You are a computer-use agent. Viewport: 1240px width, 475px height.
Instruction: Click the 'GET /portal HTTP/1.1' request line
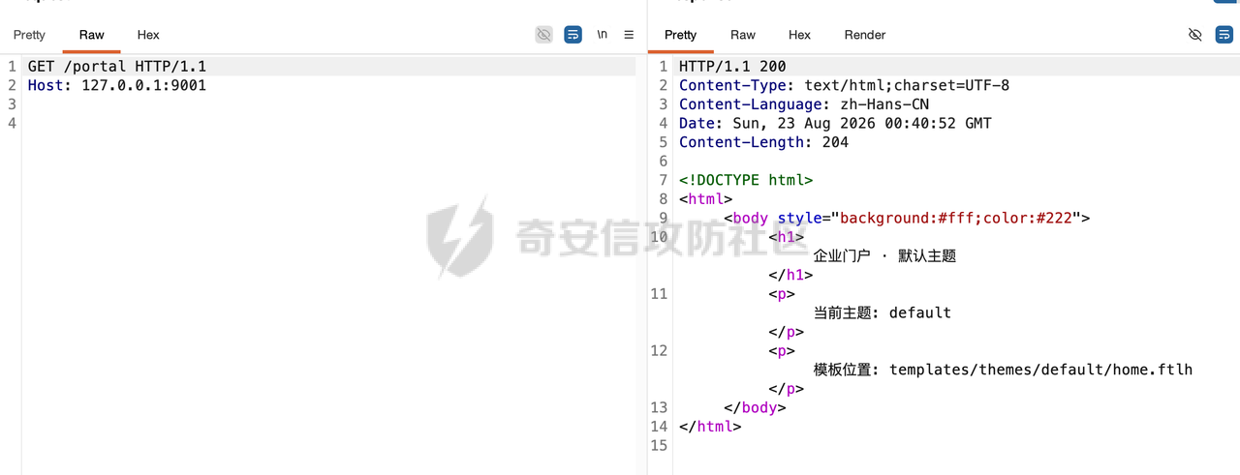click(x=117, y=67)
